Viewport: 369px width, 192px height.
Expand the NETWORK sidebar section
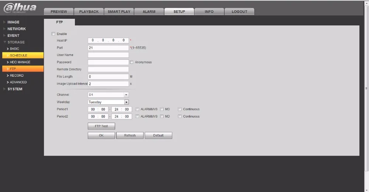(17, 29)
